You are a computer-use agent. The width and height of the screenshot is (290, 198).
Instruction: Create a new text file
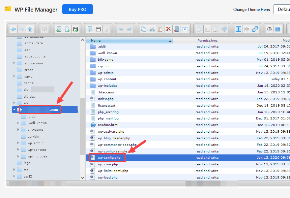[67, 29]
